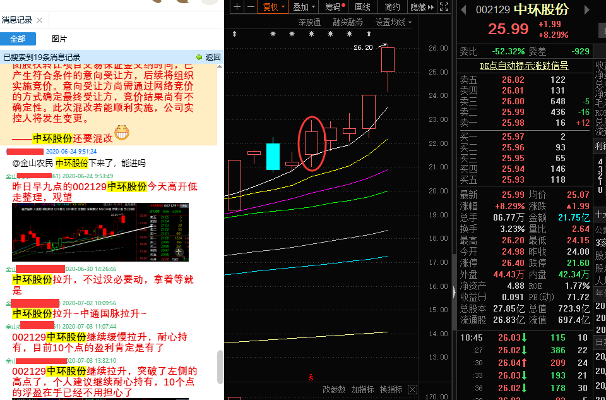Toggle 简约 simplified chart mode
Screen dimensions: 606x400
coord(393,7)
